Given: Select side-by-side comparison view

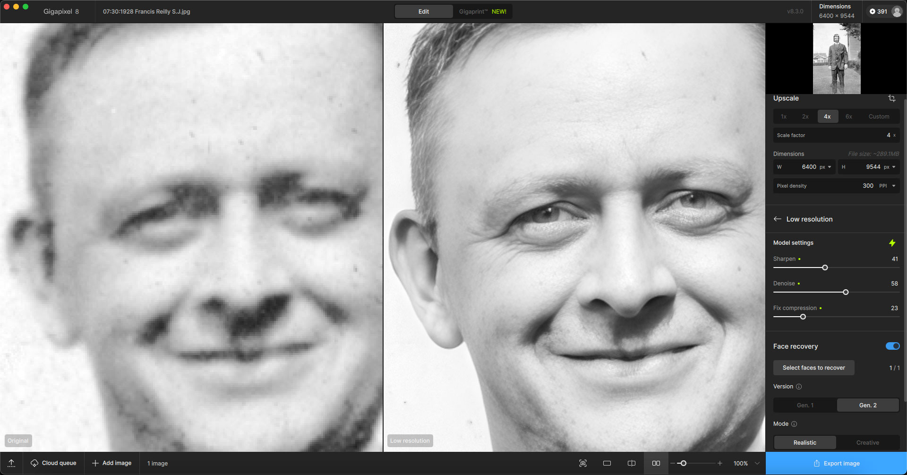Looking at the screenshot, I should point(656,463).
